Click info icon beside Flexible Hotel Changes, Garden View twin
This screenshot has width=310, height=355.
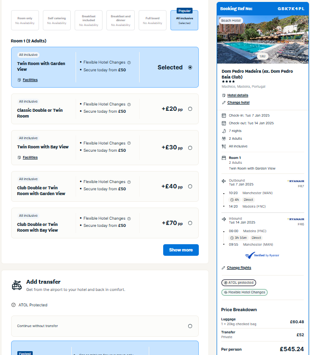tap(129, 63)
